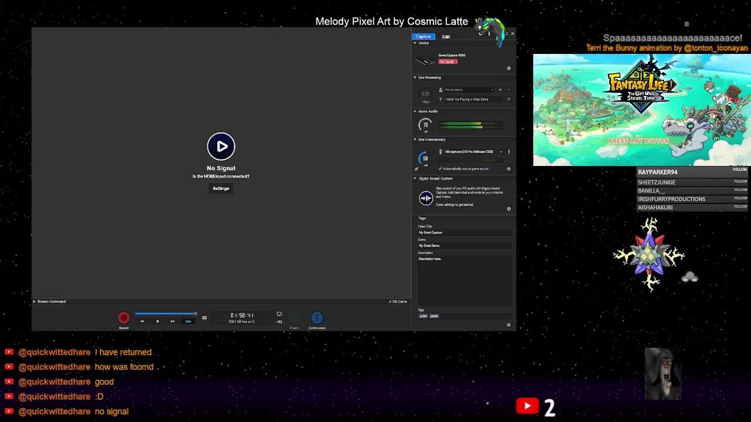Image resolution: width=751 pixels, height=422 pixels.
Task: Open Tags section settings gear
Action: [x=509, y=325]
